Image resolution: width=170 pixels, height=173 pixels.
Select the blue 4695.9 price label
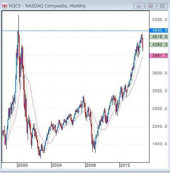pyautogui.click(x=159, y=30)
